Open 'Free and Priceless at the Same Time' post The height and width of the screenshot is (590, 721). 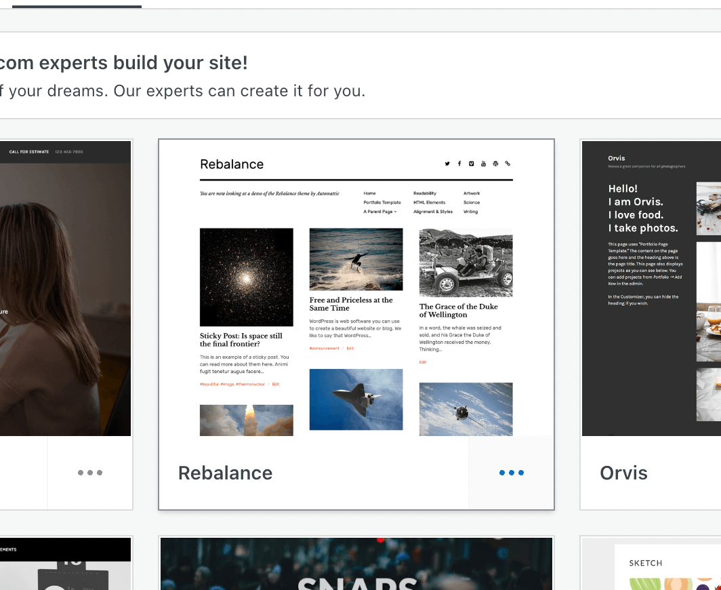click(x=351, y=304)
